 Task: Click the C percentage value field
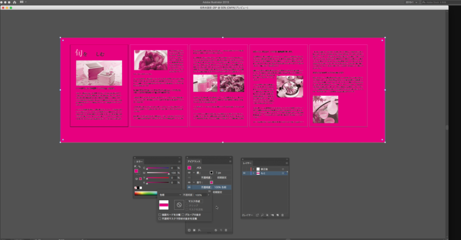[x=173, y=168]
